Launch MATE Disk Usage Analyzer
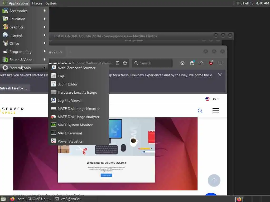 click(x=79, y=117)
